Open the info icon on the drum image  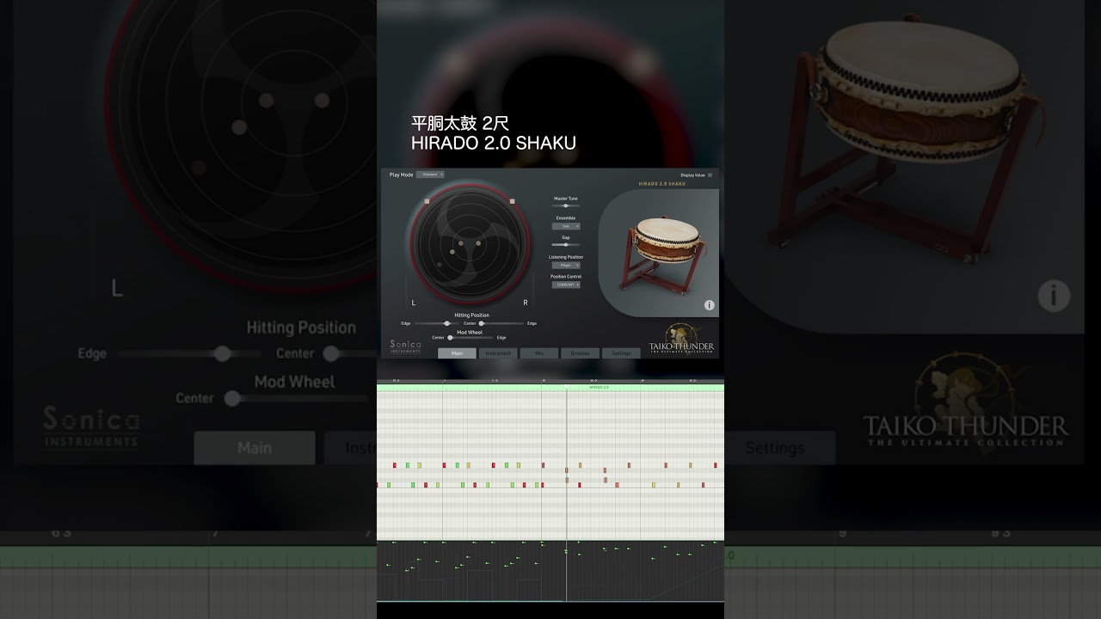pos(709,305)
